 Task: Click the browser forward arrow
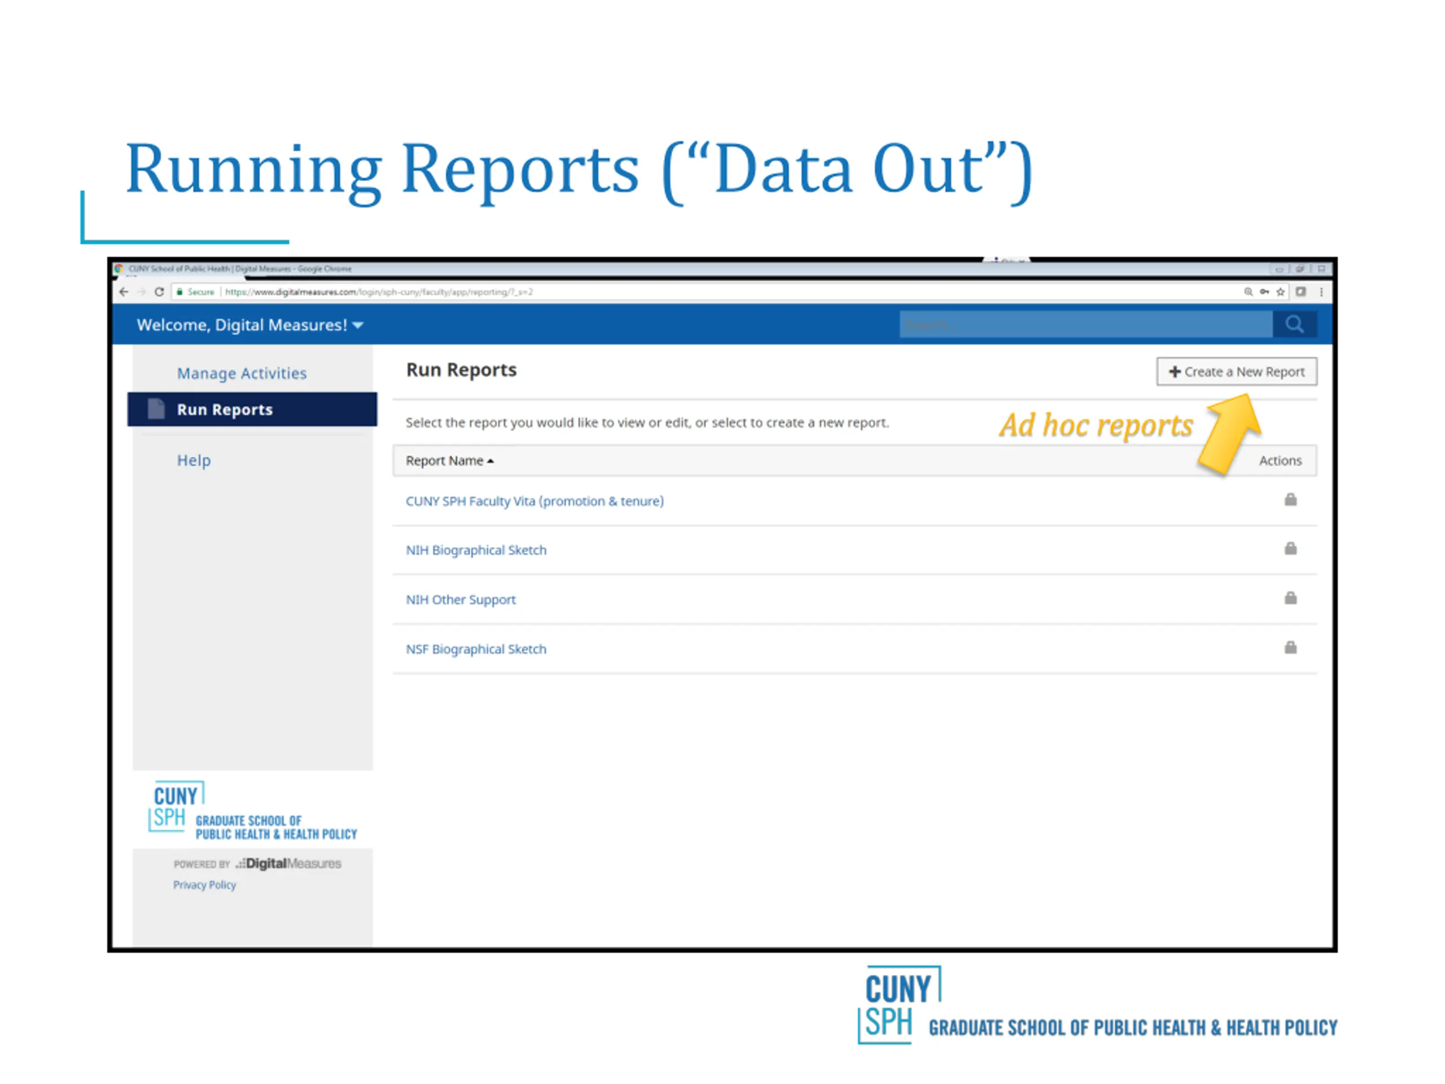(x=141, y=292)
